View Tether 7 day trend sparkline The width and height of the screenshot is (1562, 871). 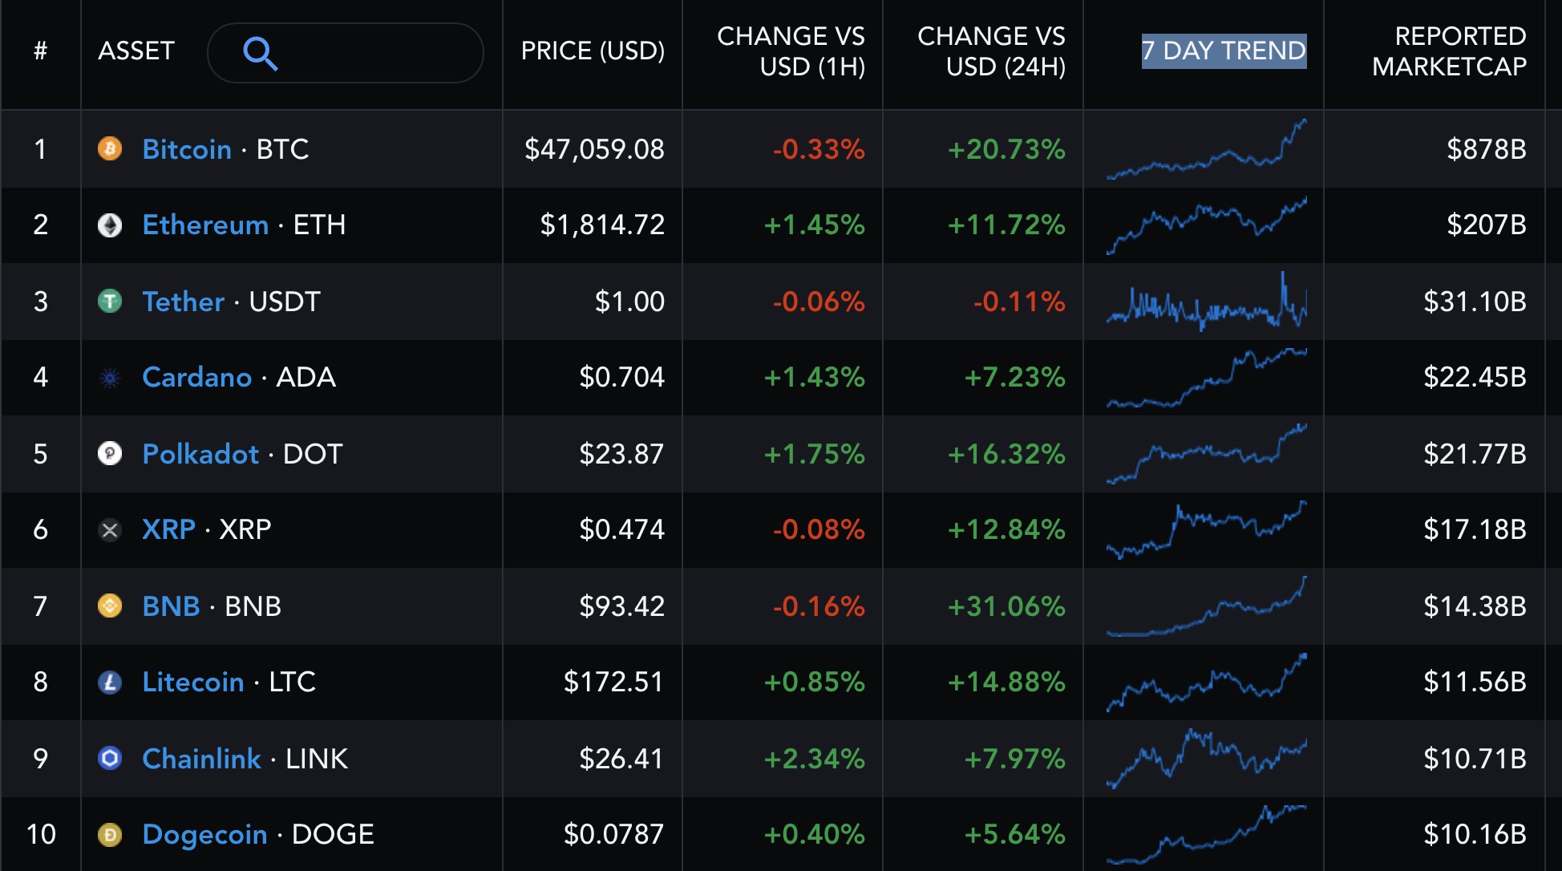coord(1206,302)
